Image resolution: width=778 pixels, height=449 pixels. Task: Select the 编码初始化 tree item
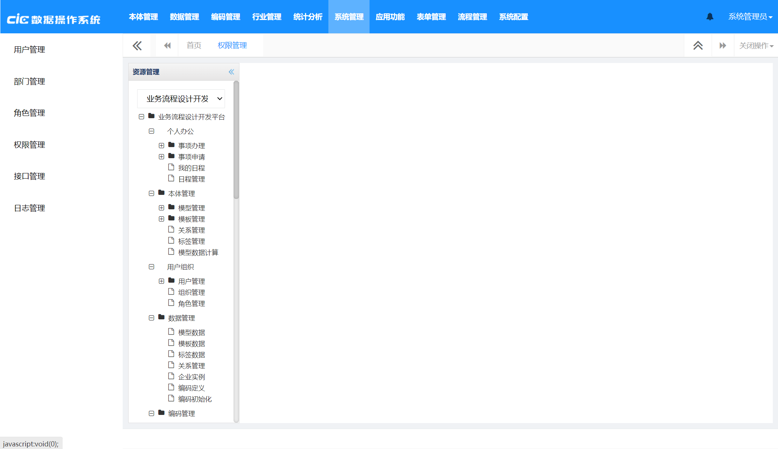point(195,399)
